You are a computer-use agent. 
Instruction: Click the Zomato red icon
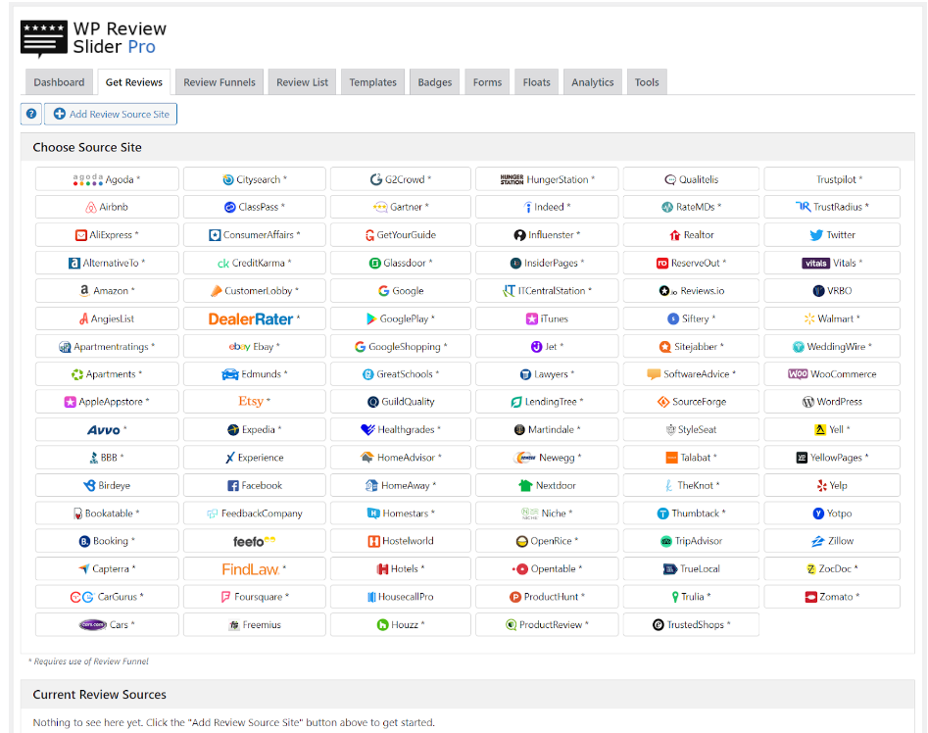point(810,597)
